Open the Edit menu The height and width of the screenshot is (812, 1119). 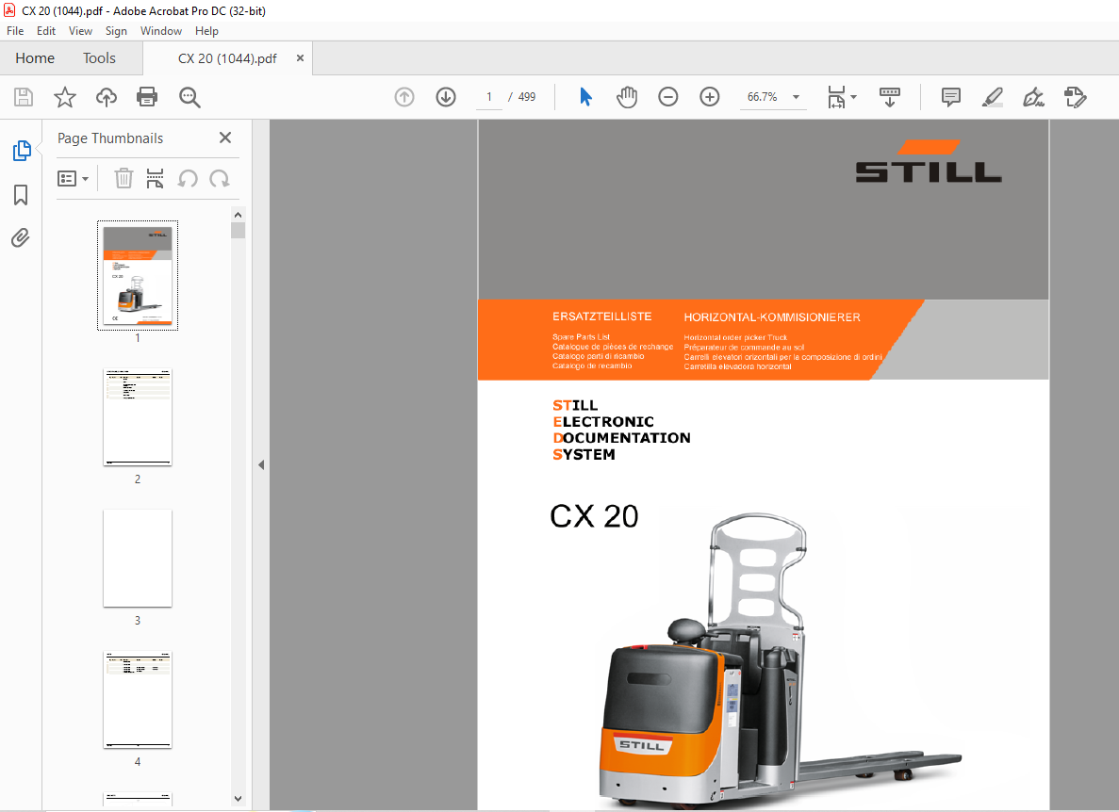click(45, 31)
